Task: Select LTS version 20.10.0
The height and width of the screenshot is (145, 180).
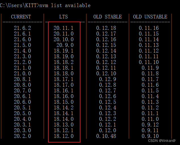Action: (x=64, y=39)
